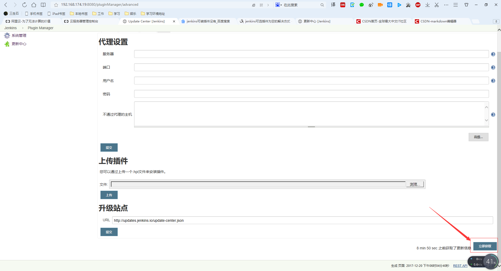Click 浏览... to choose a plugin file
The width and height of the screenshot is (501, 271).
click(415, 184)
